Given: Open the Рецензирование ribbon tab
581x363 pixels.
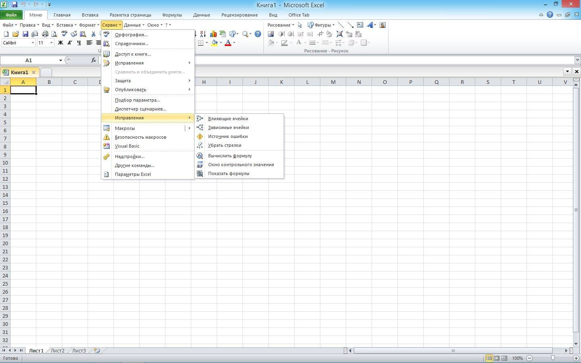Looking at the screenshot, I should tap(239, 15).
